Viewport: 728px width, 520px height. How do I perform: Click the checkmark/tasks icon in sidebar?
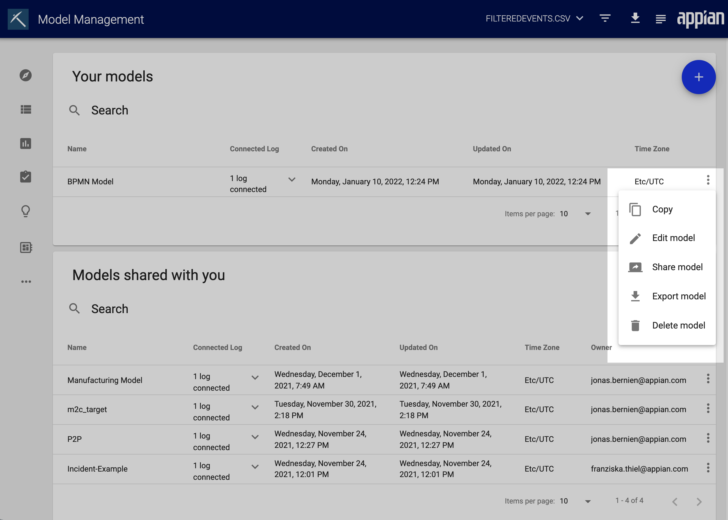click(x=26, y=177)
